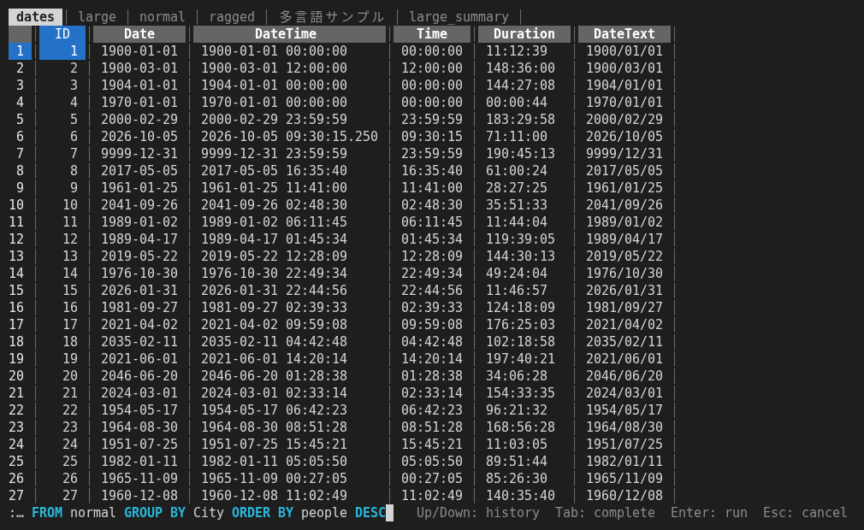The width and height of the screenshot is (864, 530).
Task: Click Date cell 2000-02-29
Action: (139, 120)
